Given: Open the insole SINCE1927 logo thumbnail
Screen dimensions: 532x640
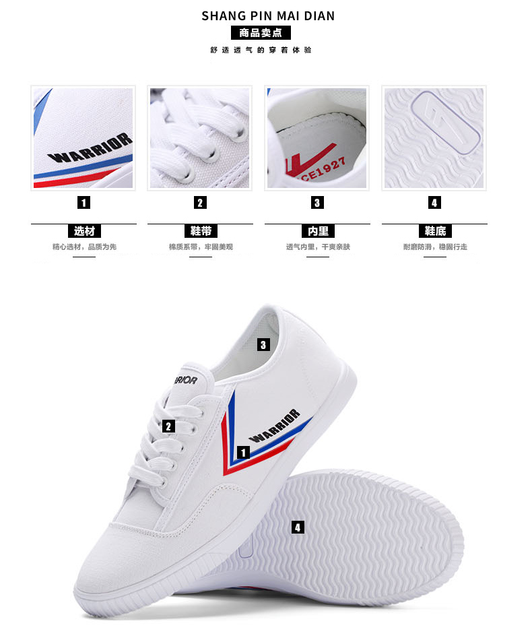Looking at the screenshot, I should pyautogui.click(x=317, y=138).
